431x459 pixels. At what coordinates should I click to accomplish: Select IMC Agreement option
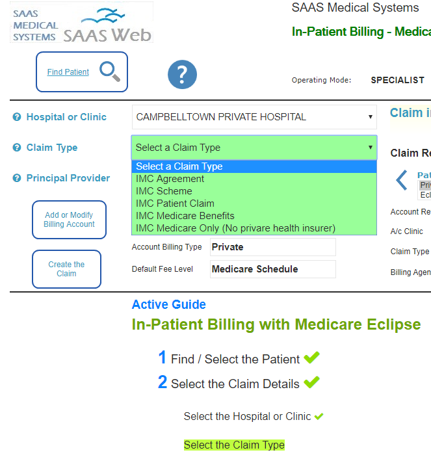[170, 179]
